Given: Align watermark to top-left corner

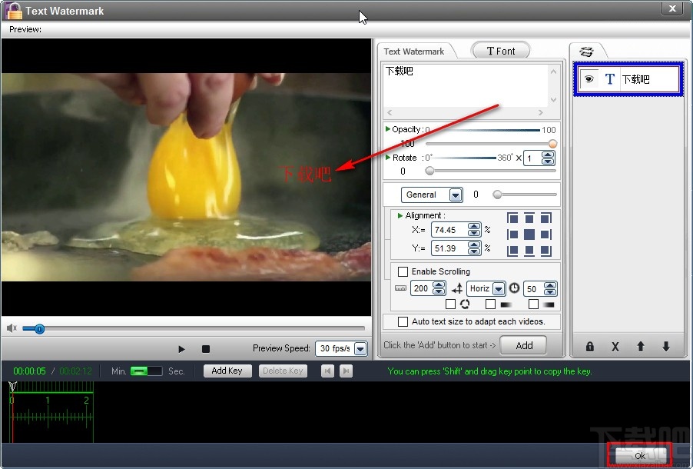Looking at the screenshot, I should tap(512, 218).
